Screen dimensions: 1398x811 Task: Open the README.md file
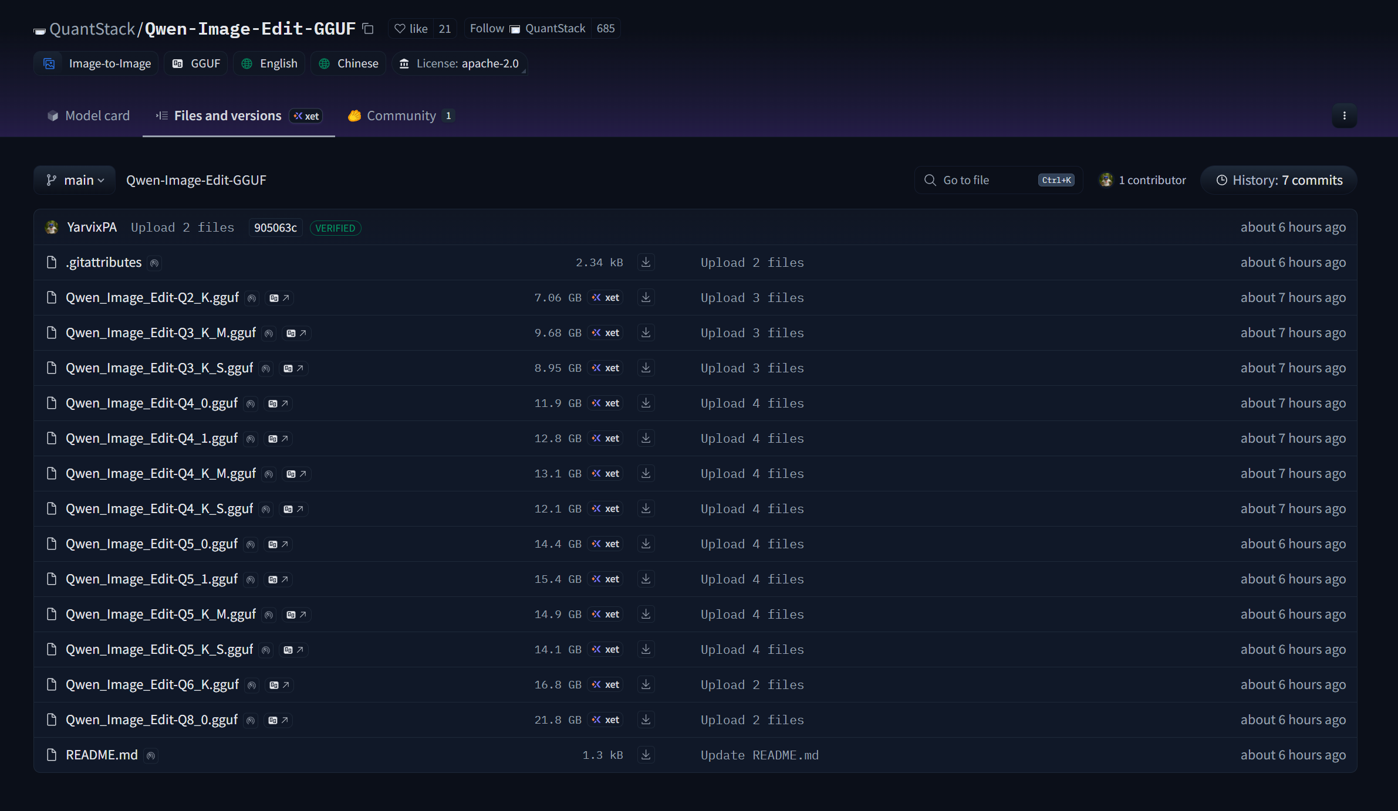(102, 755)
